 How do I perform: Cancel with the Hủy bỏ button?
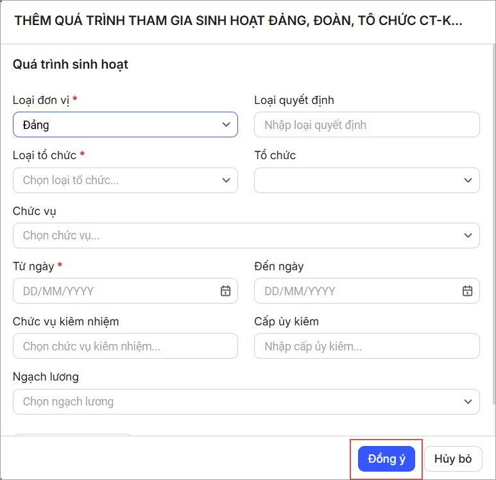click(453, 459)
